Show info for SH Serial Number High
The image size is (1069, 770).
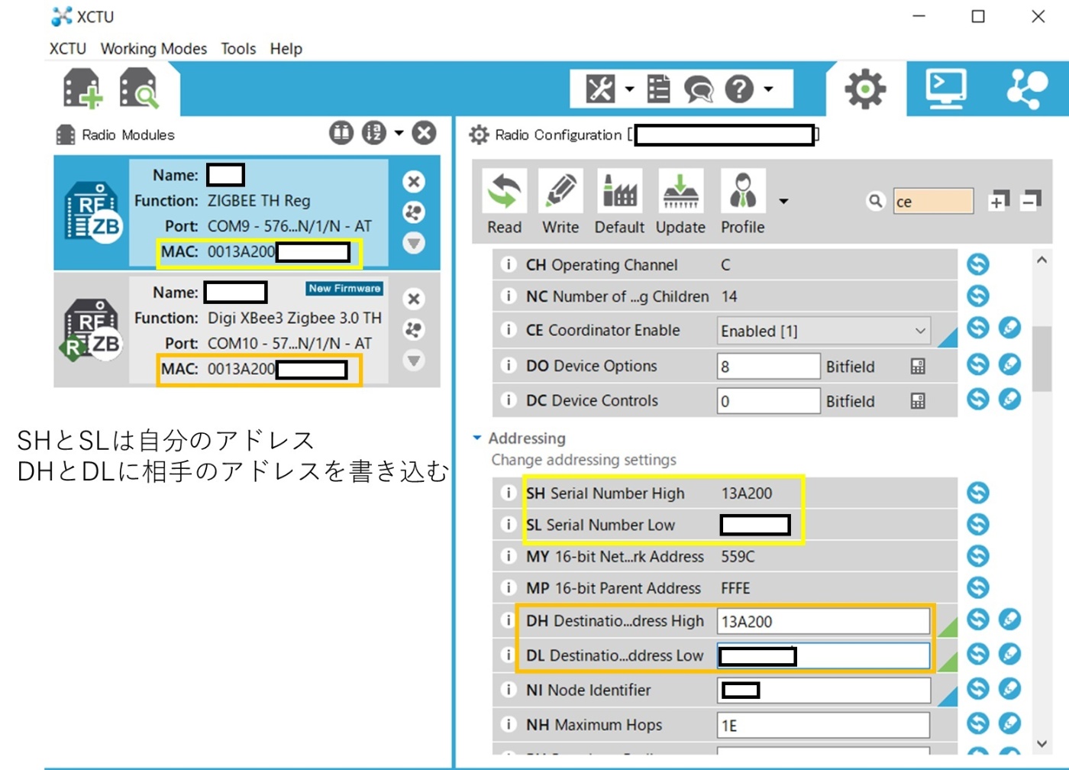(x=508, y=493)
